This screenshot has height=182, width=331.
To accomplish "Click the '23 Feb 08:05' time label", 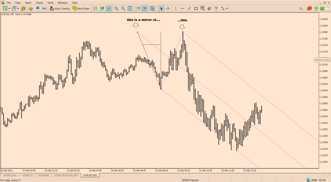I will (x=162, y=170).
